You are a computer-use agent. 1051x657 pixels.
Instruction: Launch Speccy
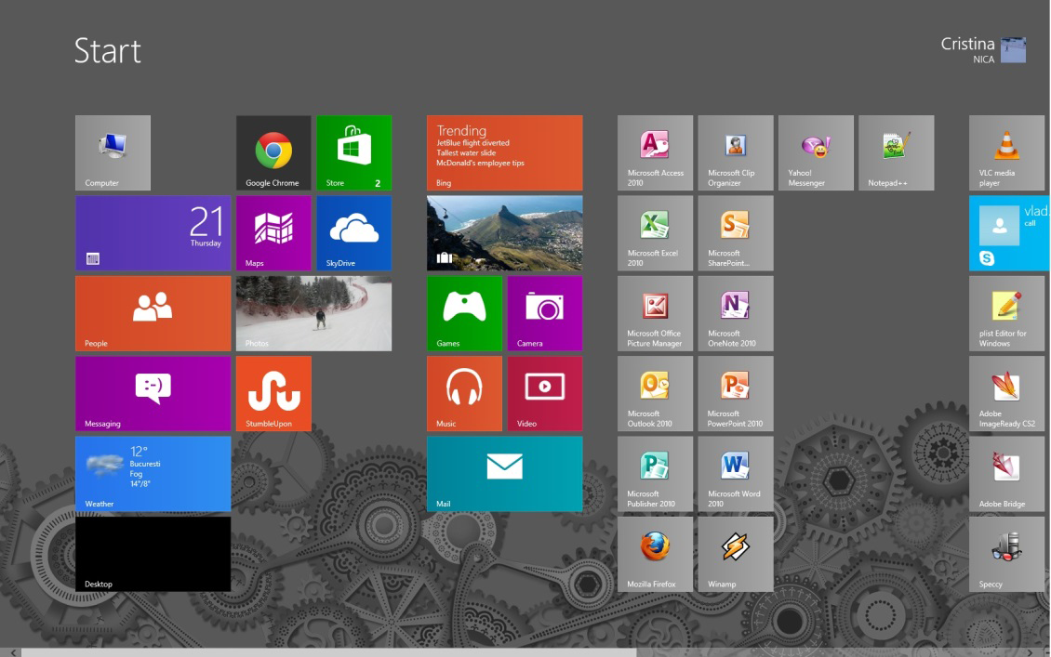tap(1006, 554)
